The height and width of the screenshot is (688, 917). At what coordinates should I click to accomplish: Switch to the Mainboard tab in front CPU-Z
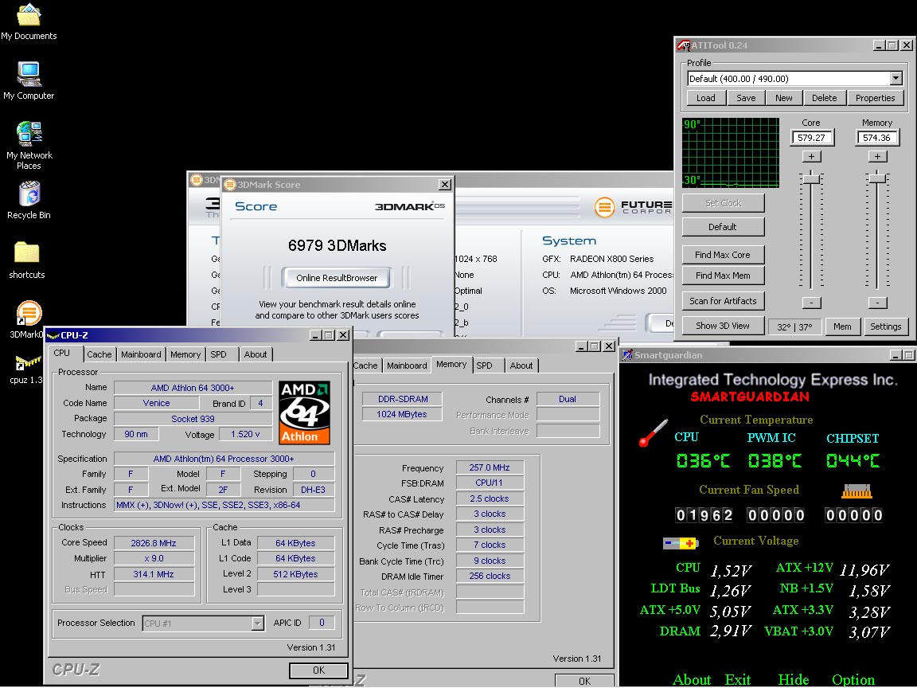(x=141, y=354)
